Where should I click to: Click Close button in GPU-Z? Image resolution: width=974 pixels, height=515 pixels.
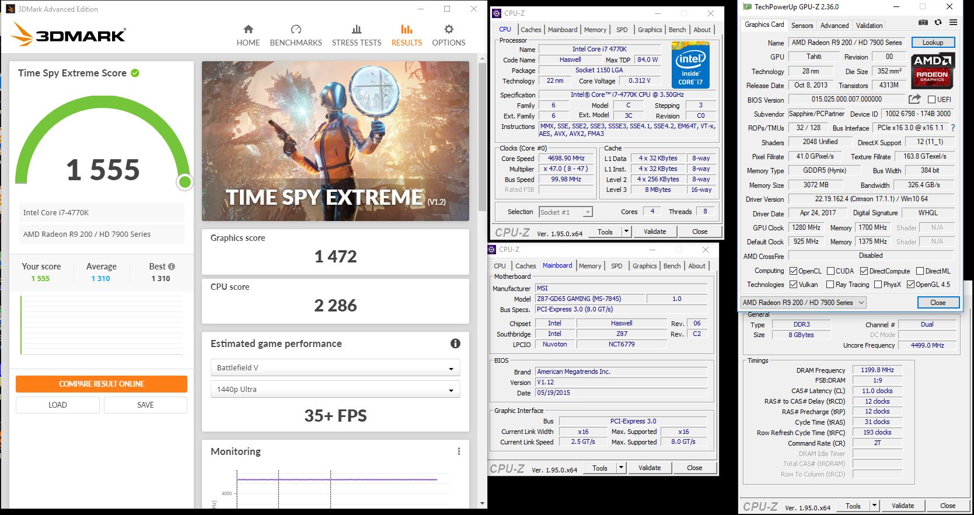pos(938,303)
